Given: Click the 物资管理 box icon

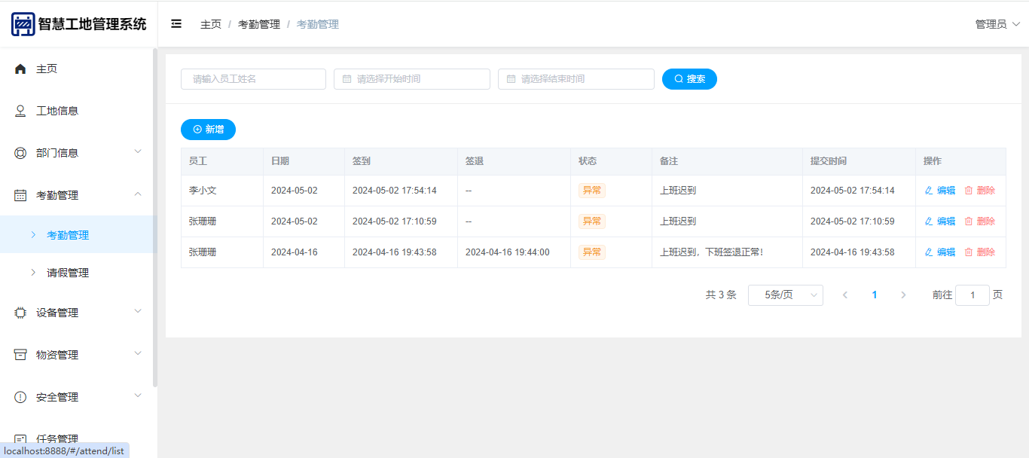Looking at the screenshot, I should [x=20, y=355].
